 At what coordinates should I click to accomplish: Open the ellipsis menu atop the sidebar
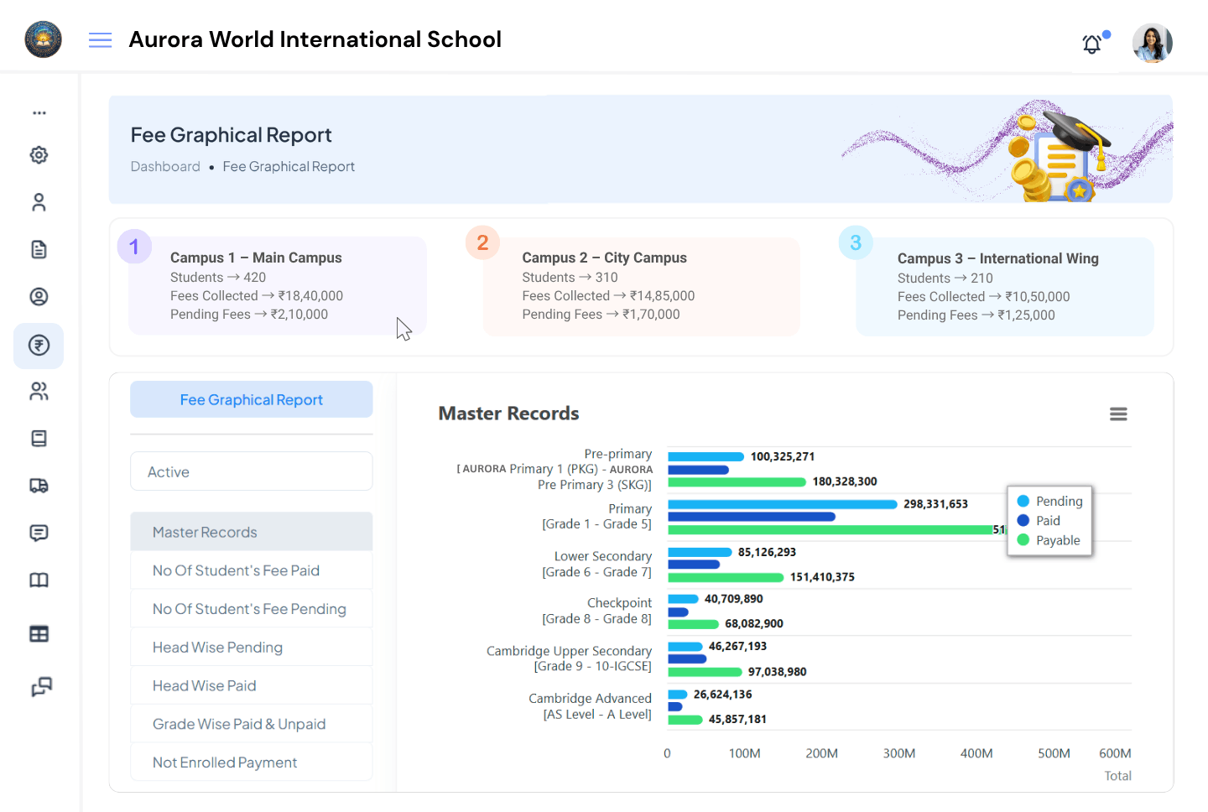[39, 112]
